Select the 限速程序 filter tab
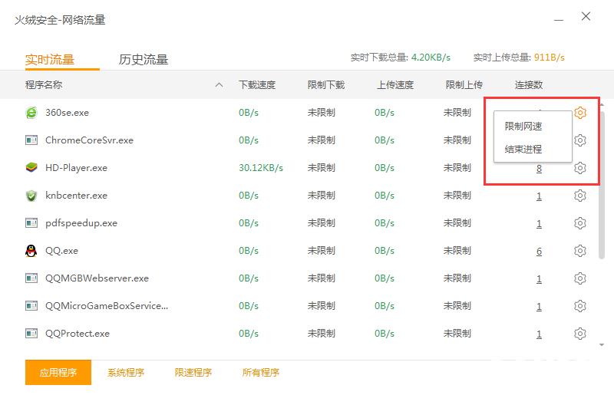The height and width of the screenshot is (395, 614). (193, 372)
